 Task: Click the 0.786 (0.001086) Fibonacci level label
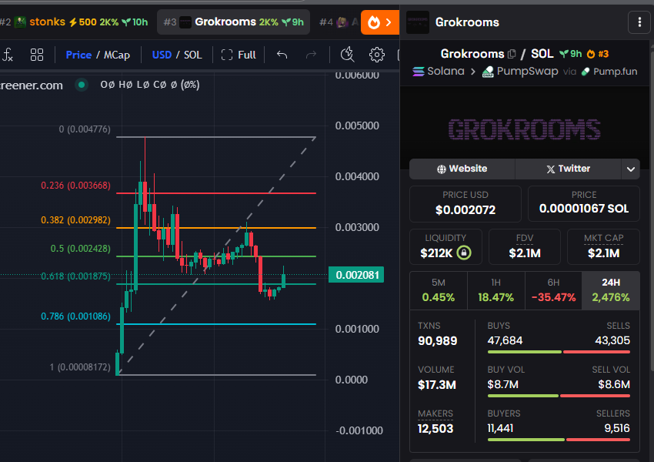[75, 316]
